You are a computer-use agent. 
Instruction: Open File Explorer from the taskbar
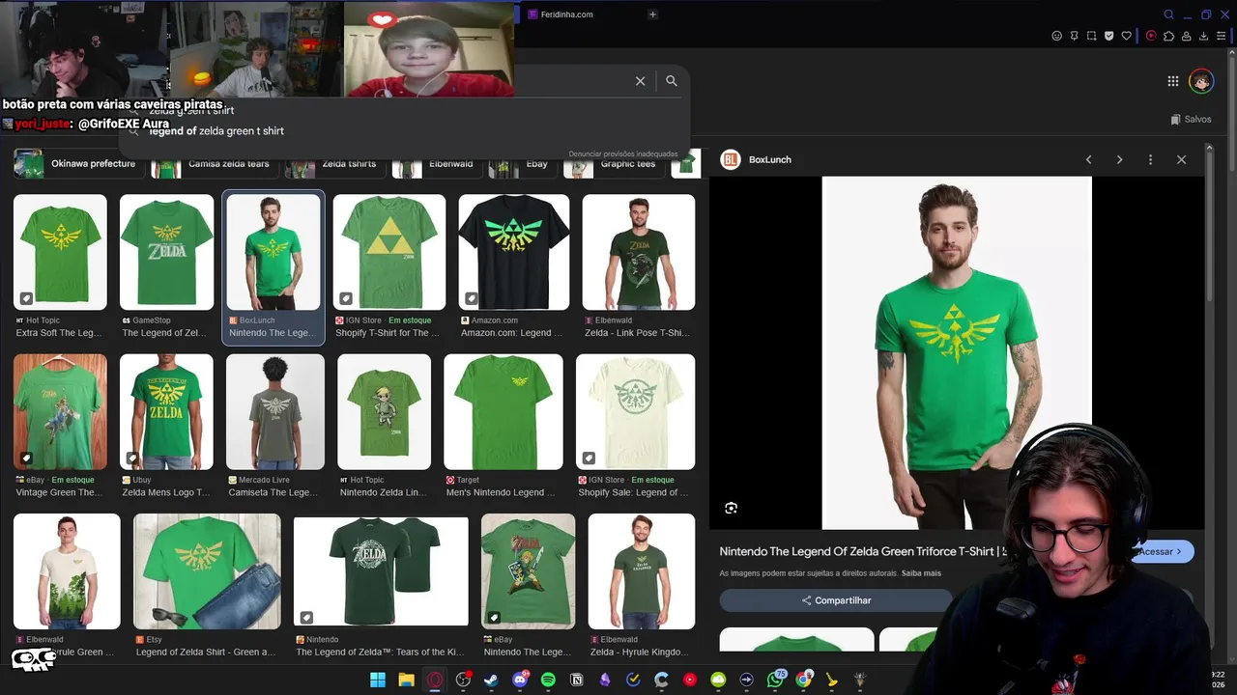tap(406, 680)
